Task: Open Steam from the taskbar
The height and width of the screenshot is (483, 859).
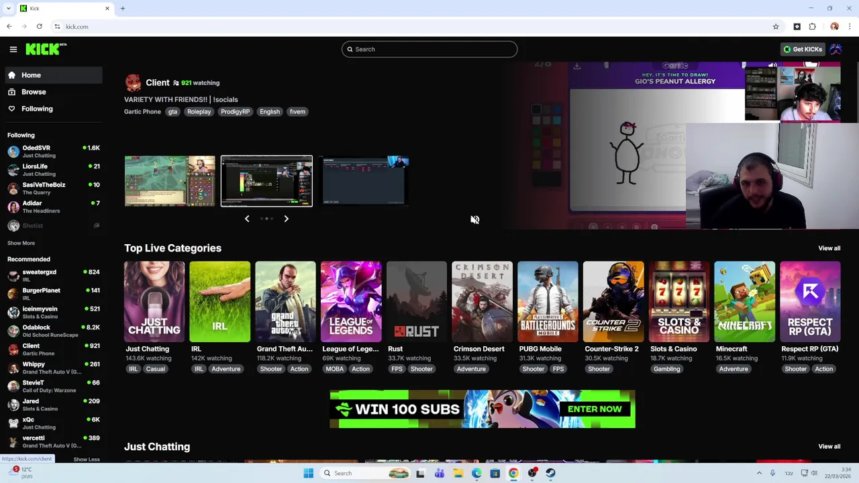Action: click(x=550, y=473)
